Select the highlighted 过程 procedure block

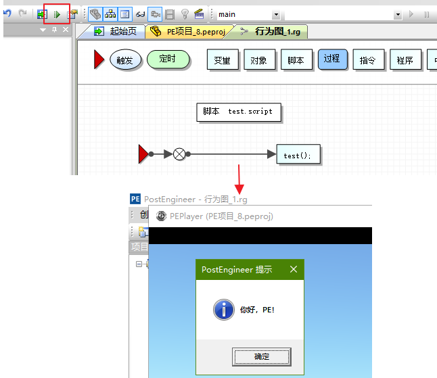point(333,59)
